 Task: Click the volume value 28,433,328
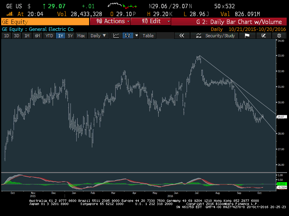coord(86,14)
